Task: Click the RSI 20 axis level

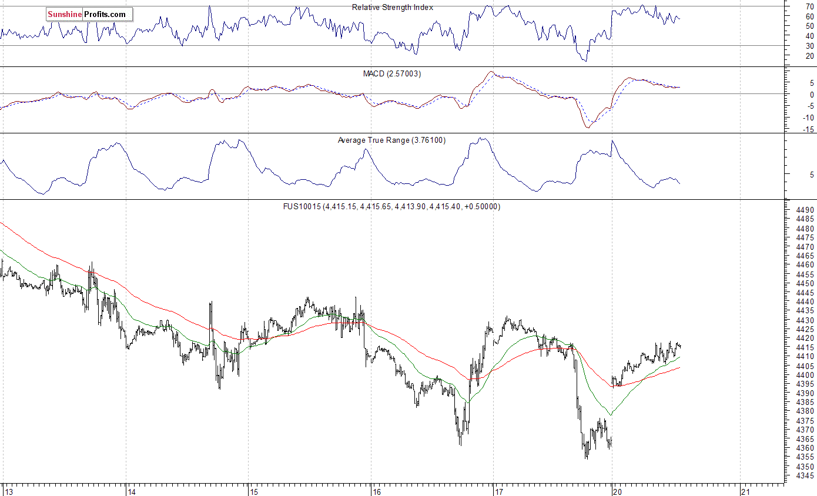Action: [810, 56]
